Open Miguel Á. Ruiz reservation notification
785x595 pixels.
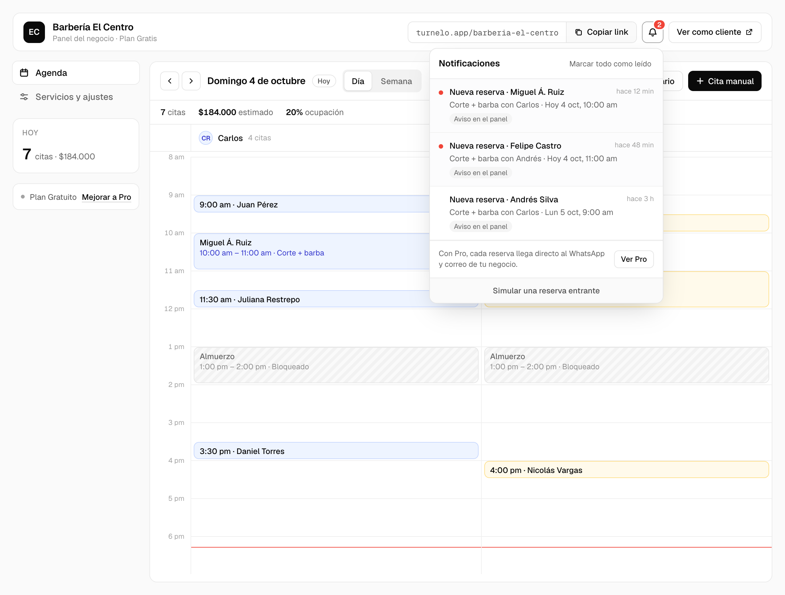point(546,106)
